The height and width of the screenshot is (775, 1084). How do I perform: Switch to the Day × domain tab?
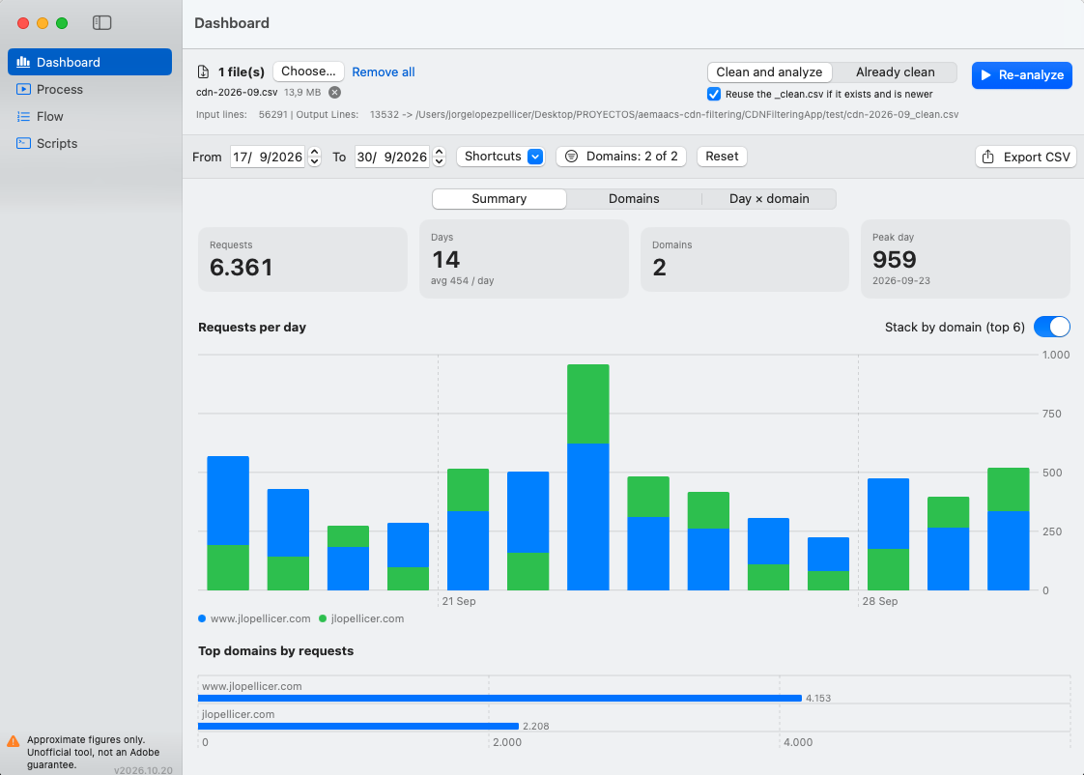tap(769, 198)
